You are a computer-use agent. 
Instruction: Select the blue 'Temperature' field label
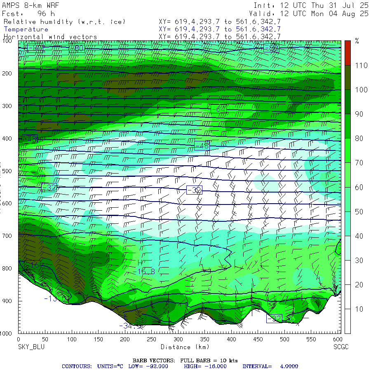(x=26, y=29)
